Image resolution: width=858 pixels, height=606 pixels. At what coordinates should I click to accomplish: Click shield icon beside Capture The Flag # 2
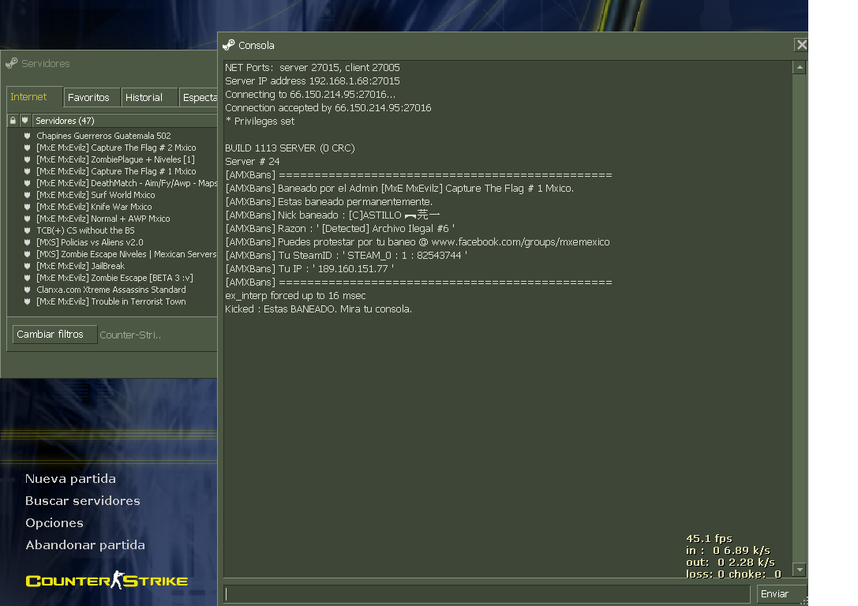pyautogui.click(x=28, y=148)
